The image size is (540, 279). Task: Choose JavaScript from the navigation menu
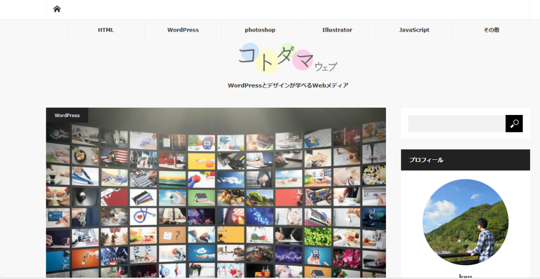coord(414,30)
